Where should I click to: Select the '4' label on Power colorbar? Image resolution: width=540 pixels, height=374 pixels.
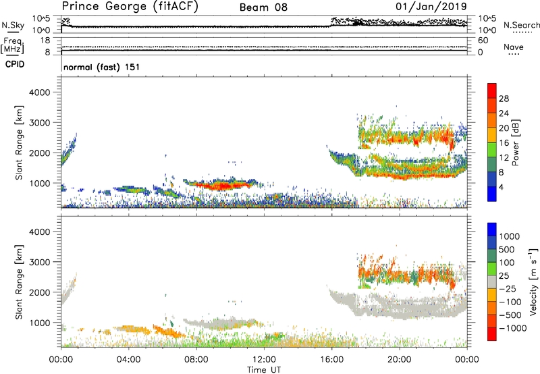[502, 188]
